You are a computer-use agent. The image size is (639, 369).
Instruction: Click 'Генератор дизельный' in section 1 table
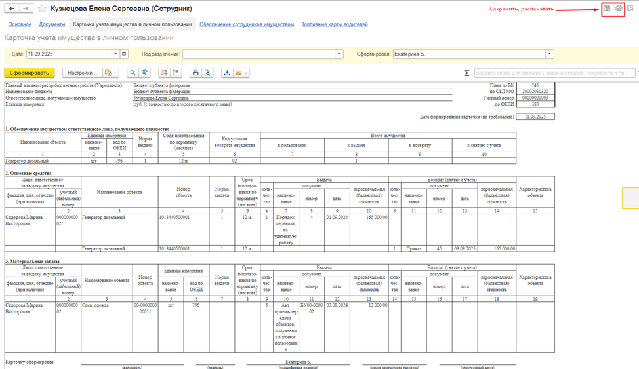pyautogui.click(x=43, y=161)
